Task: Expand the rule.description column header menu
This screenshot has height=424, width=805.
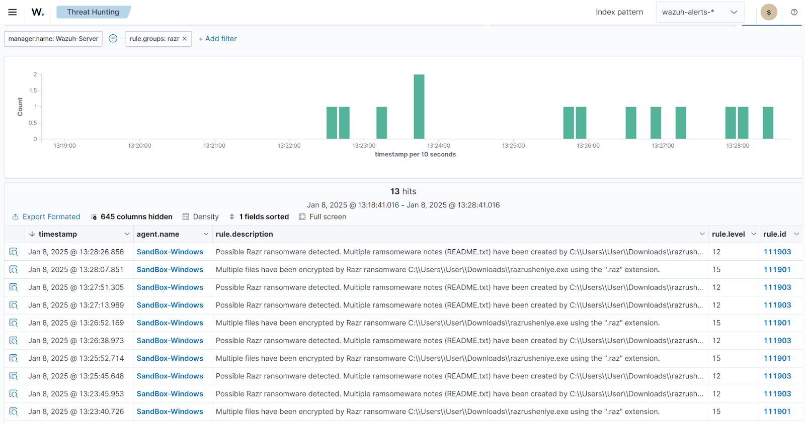Action: click(x=702, y=234)
